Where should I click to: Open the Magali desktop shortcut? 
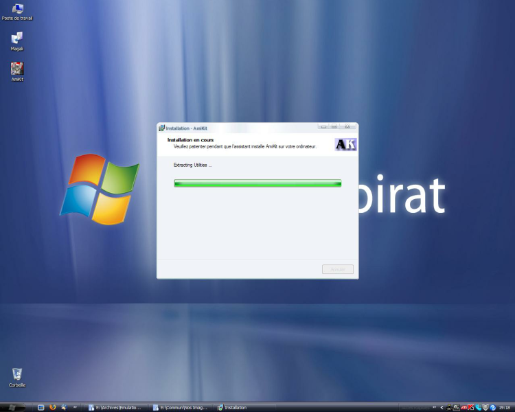click(x=17, y=41)
